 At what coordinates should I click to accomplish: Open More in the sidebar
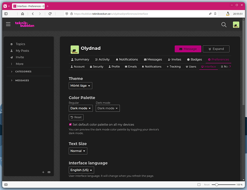point(20,64)
